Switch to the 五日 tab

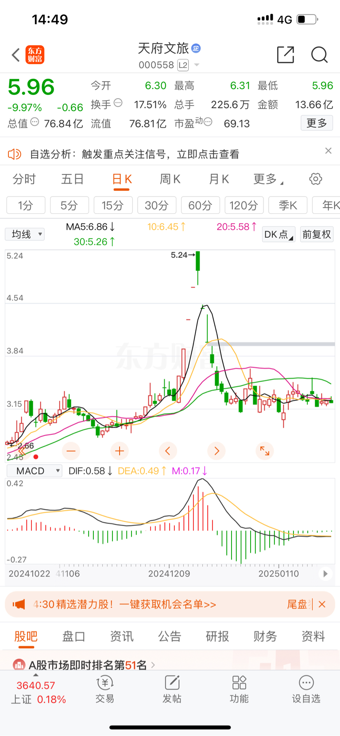pos(72,179)
